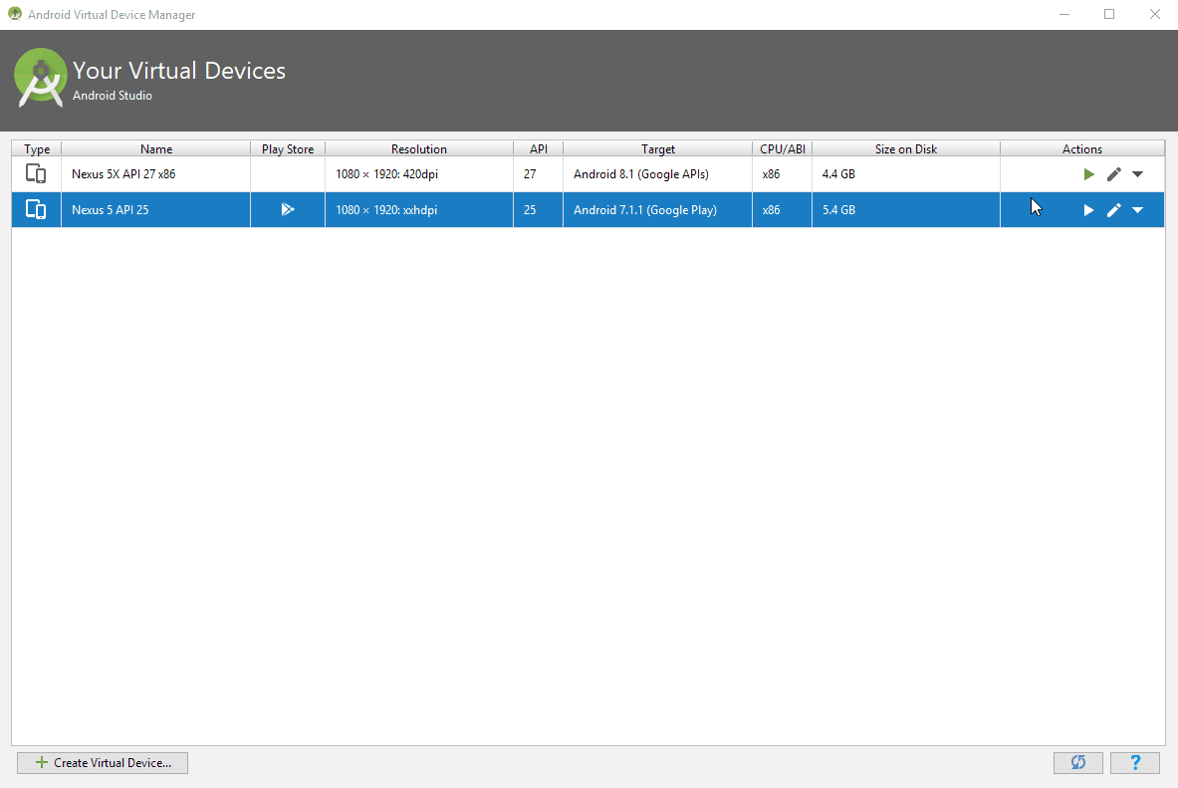
Task: Launch the Nexus 5X API 27 x86 emulator
Action: click(x=1088, y=174)
